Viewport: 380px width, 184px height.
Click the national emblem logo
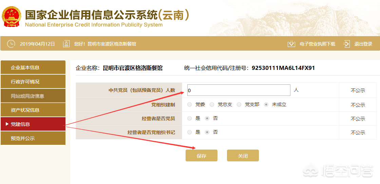pos(12,17)
